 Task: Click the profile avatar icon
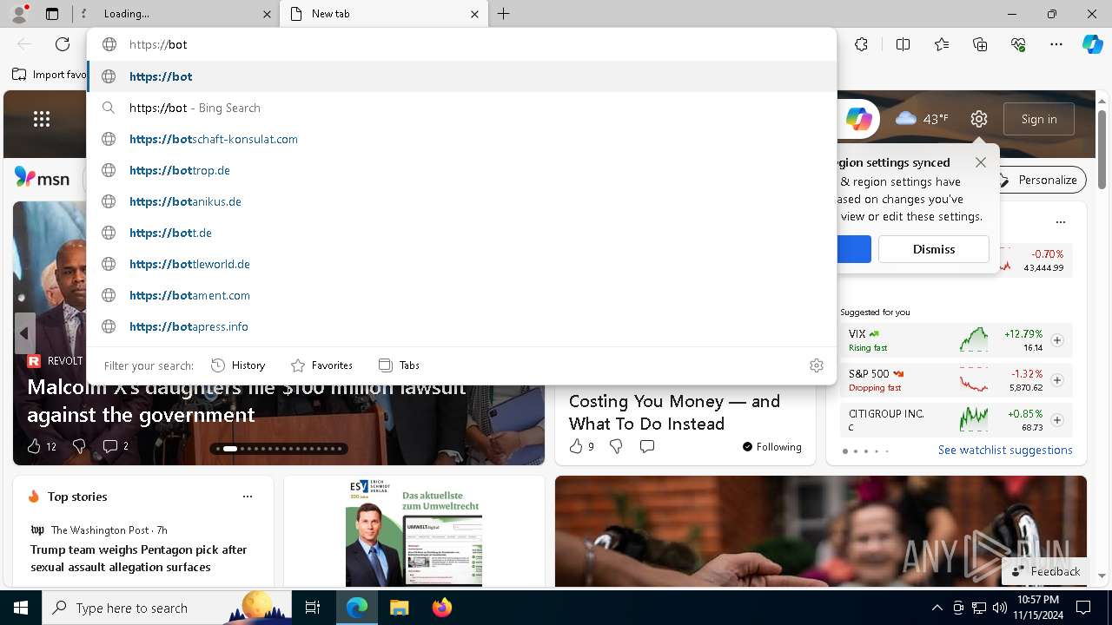pyautogui.click(x=19, y=14)
